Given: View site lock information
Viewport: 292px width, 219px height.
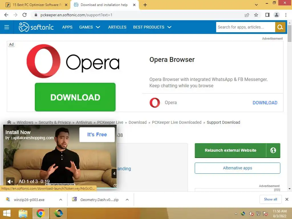Looking at the screenshot, I should point(36,15).
